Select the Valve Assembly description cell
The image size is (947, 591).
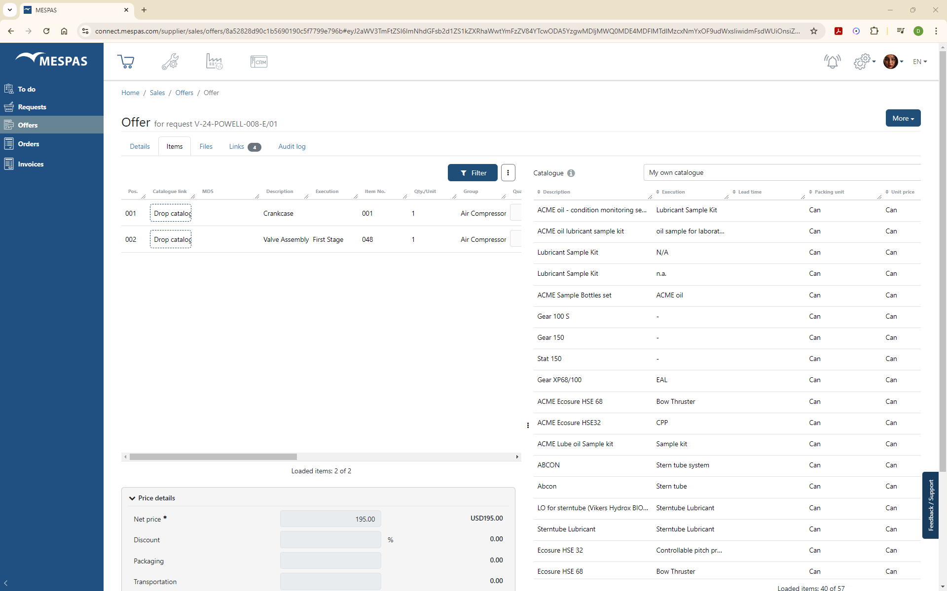coord(286,239)
